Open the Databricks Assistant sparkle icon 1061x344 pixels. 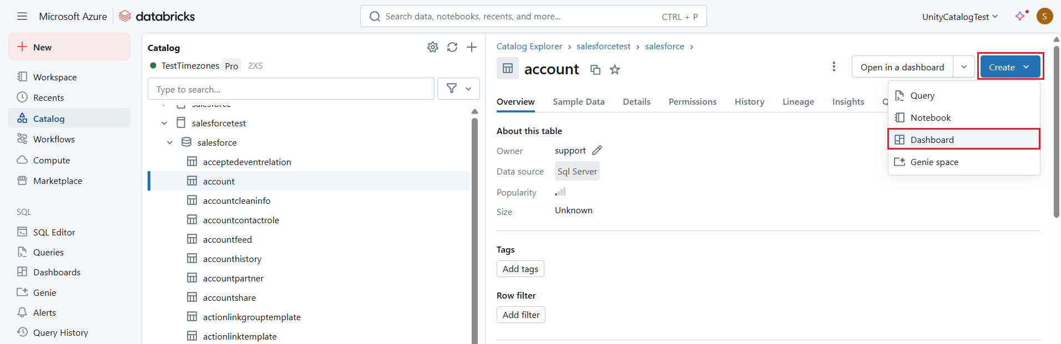[1020, 16]
